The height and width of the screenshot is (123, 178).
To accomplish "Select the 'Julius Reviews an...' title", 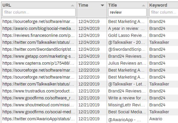I will click(127, 63).
